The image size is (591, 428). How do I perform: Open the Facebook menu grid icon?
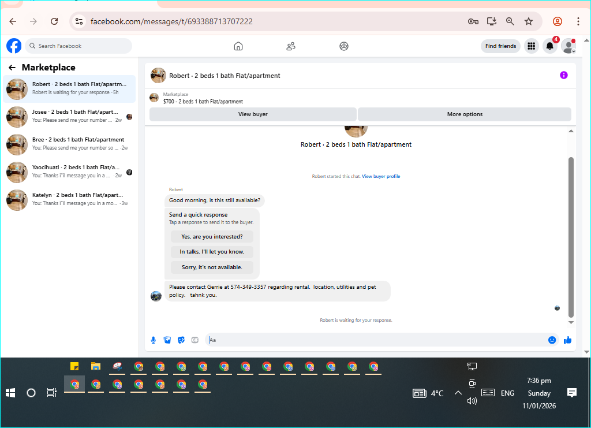[532, 46]
